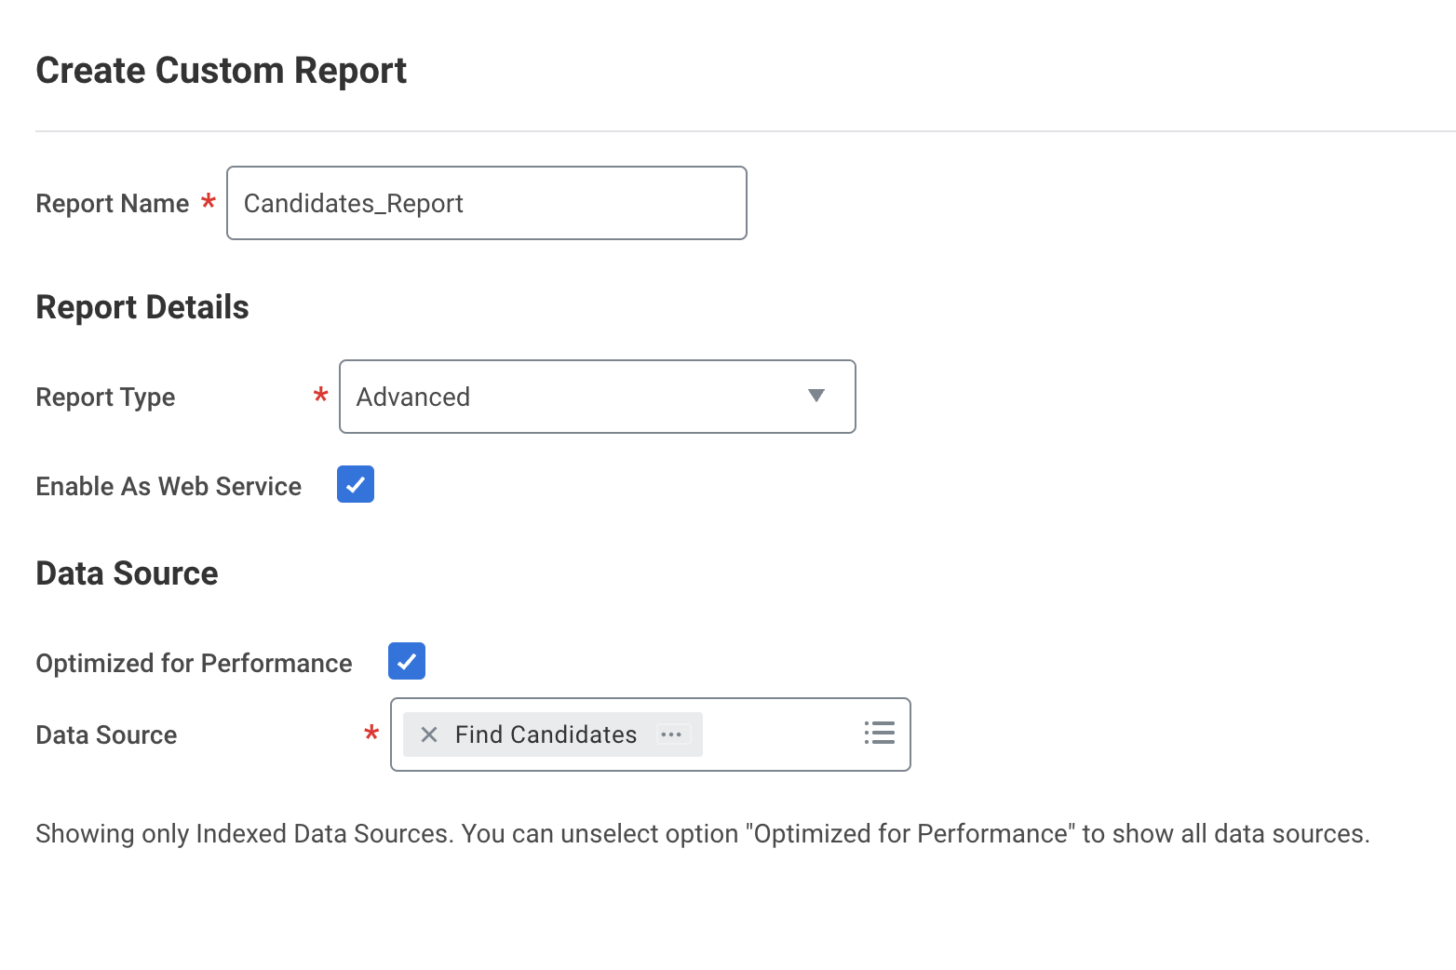This screenshot has width=1456, height=970.
Task: Click the Optimized for Performance label
Action: click(194, 664)
